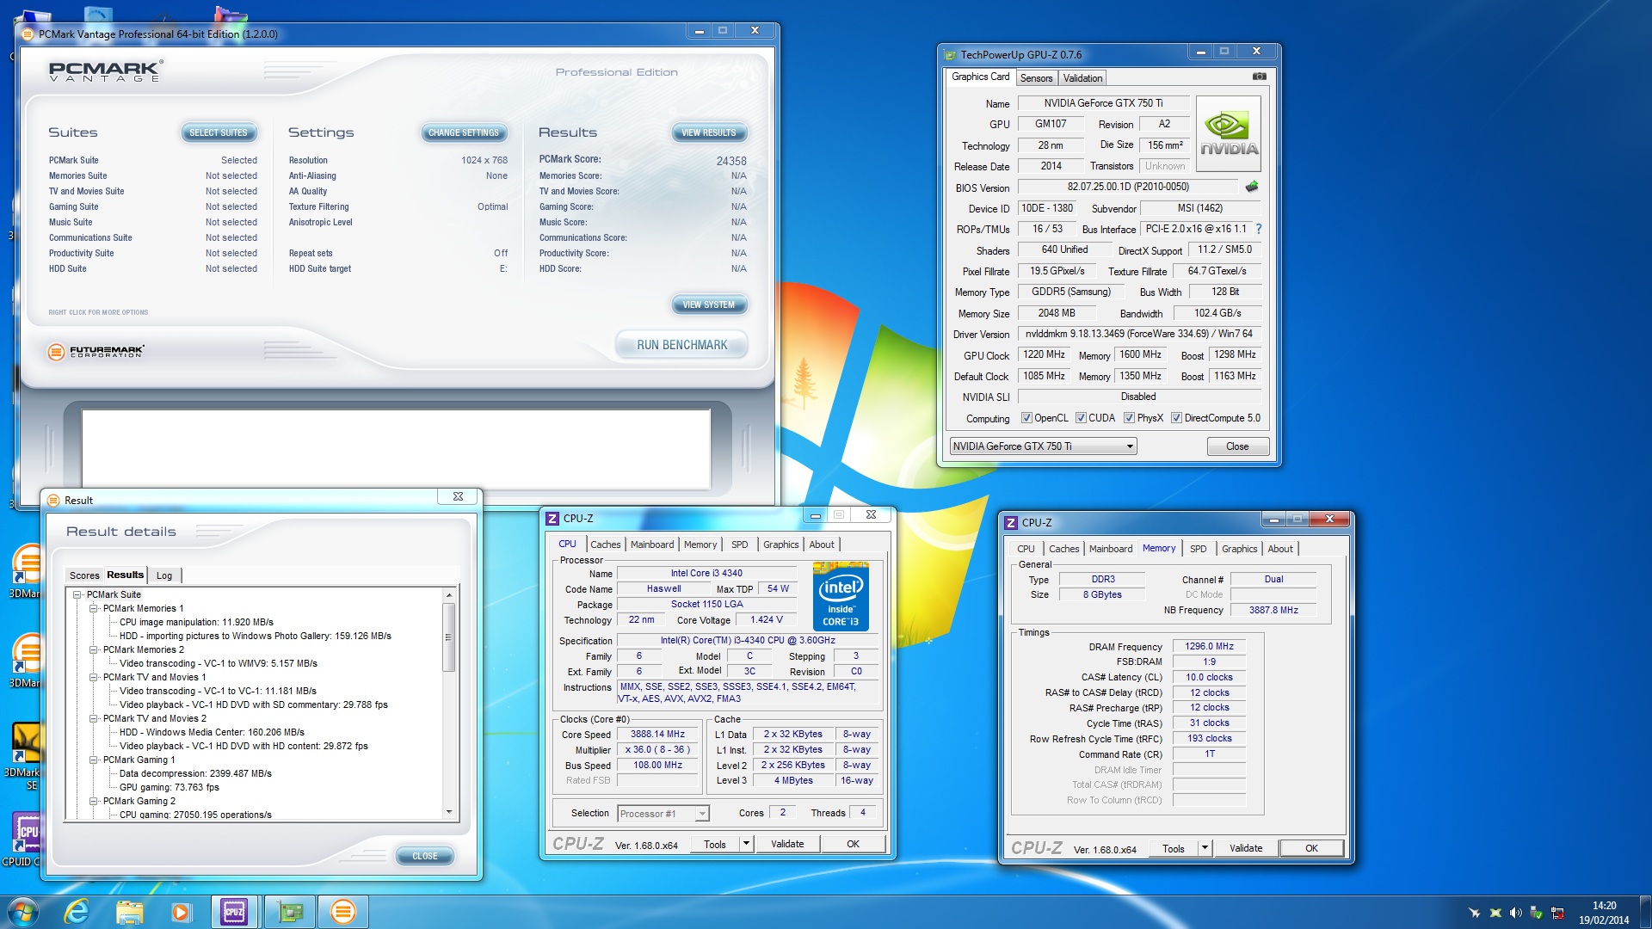Screen dimensions: 1652x929
Task: Click the Result tree scroll down arrow
Action: tap(449, 812)
